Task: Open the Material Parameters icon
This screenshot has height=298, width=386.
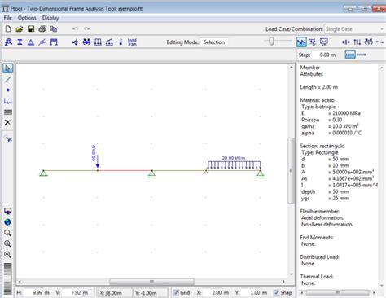Action: click(8, 42)
